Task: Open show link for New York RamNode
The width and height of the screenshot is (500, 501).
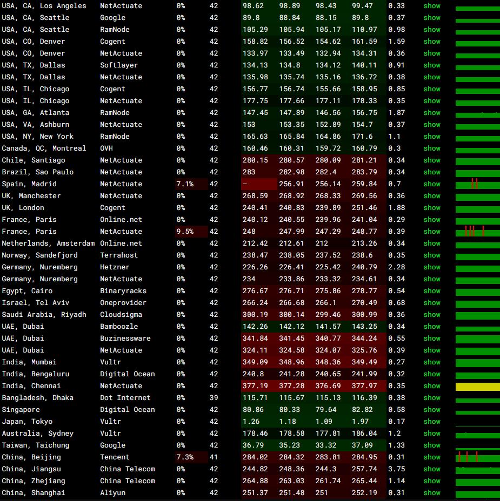Action: coord(432,137)
